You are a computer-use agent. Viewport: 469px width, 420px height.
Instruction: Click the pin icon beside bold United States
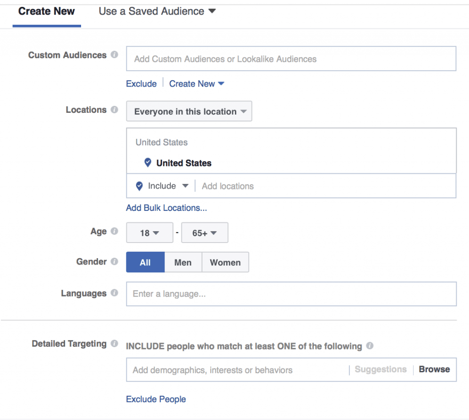pyautogui.click(x=148, y=163)
